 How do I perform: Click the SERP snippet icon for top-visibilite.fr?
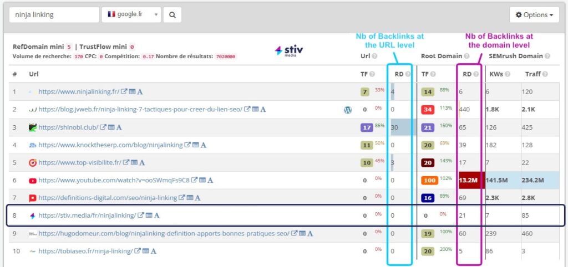[134, 163]
